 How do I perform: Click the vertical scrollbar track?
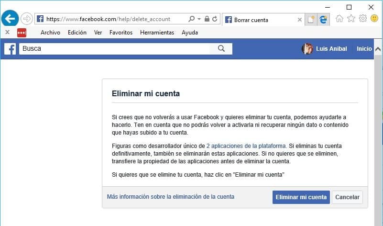click(378, 141)
